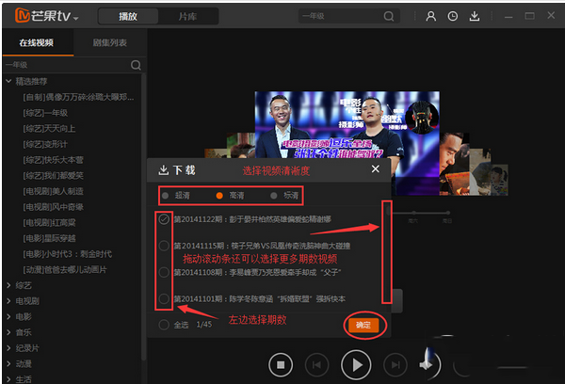The width and height of the screenshot is (565, 384).
Task: Click the top bar search magnifier icon
Action: click(389, 16)
